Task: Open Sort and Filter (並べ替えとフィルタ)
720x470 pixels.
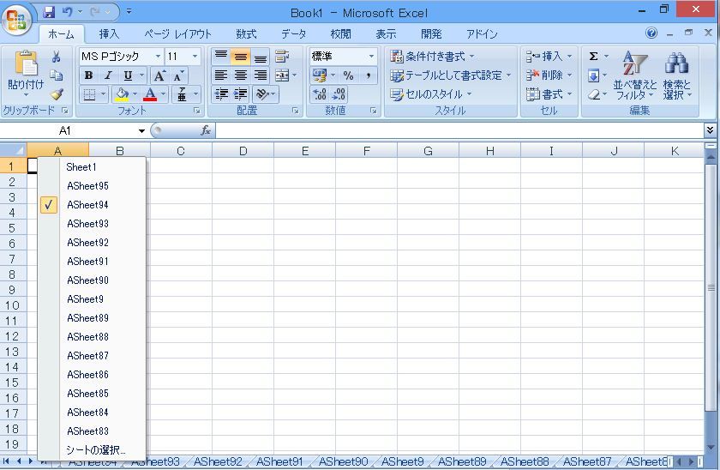Action: point(635,75)
